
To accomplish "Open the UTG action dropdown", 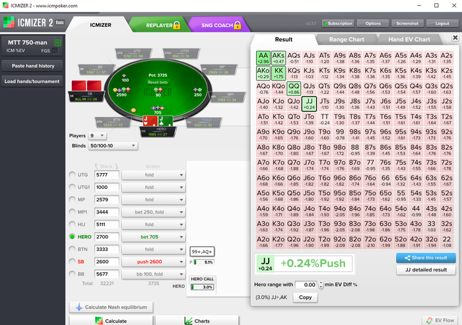I will click(154, 175).
